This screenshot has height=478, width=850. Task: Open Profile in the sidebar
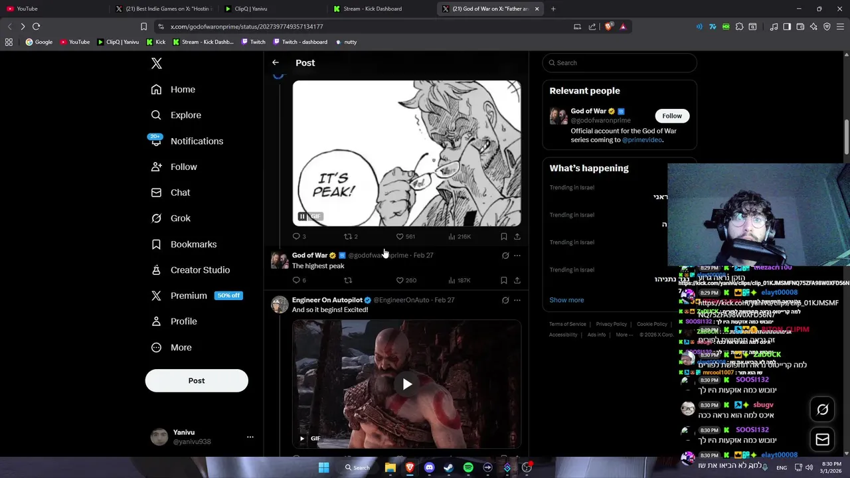click(x=174, y=321)
